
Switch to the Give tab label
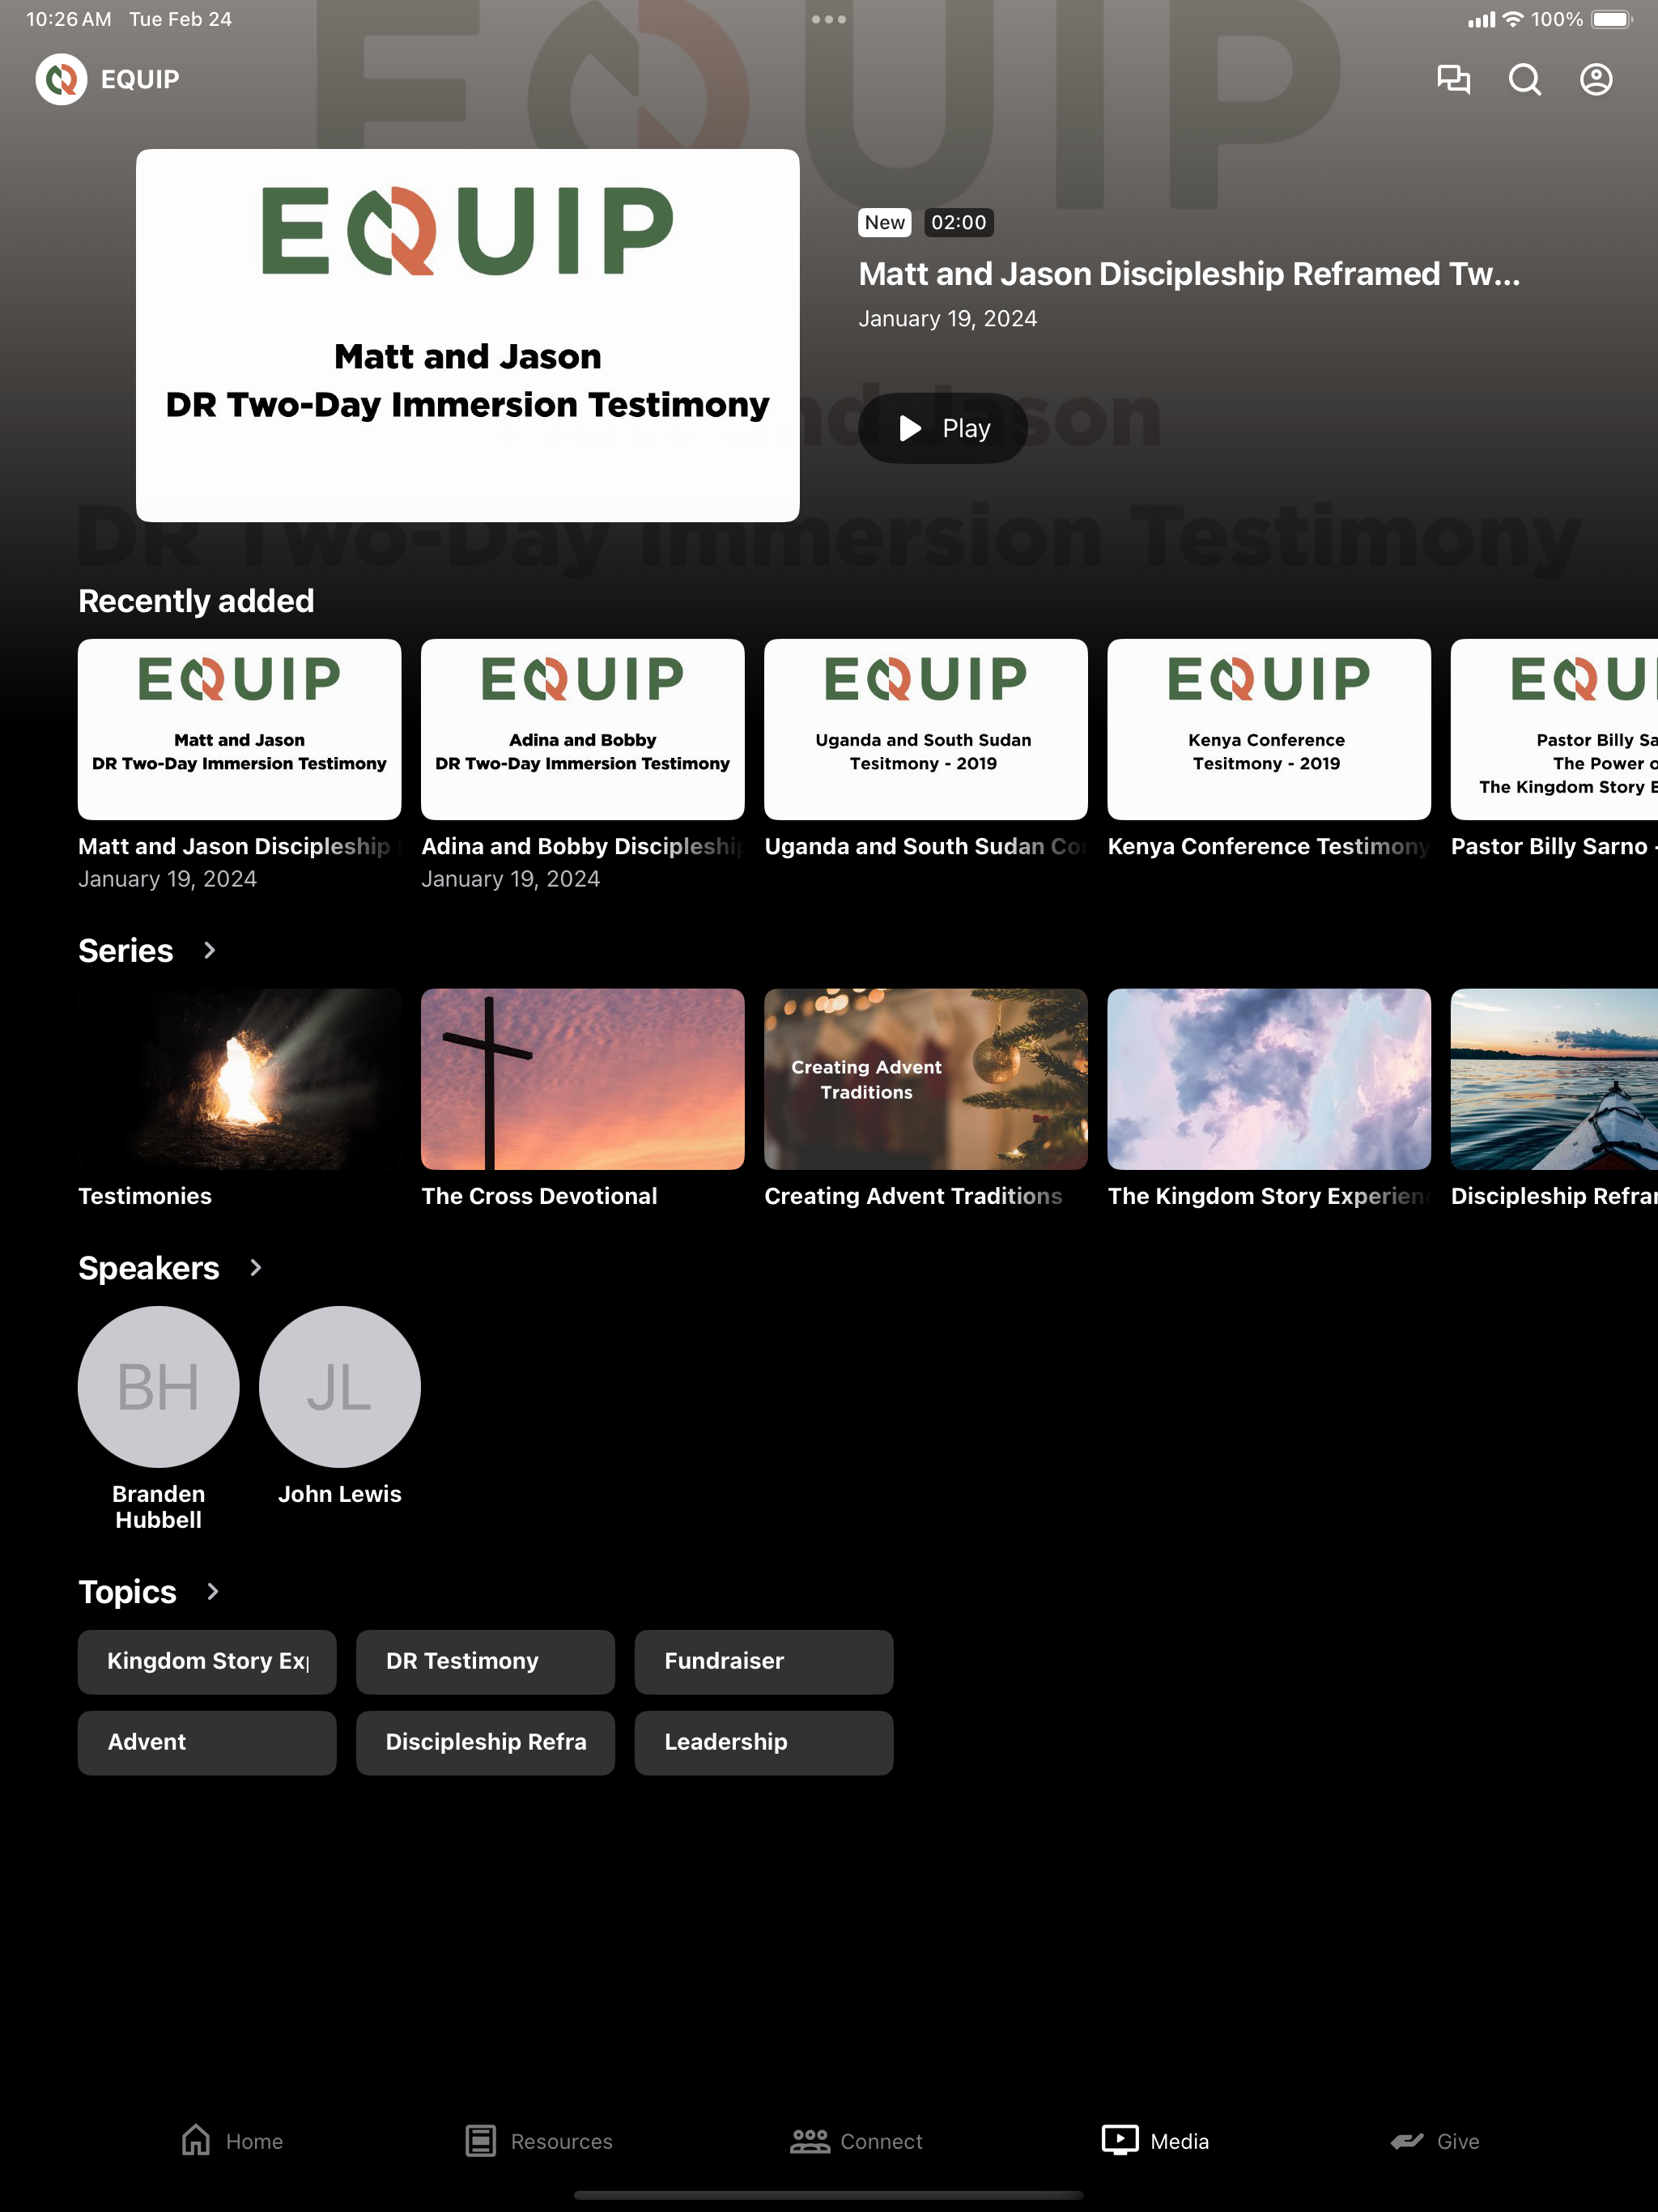(x=1458, y=2141)
